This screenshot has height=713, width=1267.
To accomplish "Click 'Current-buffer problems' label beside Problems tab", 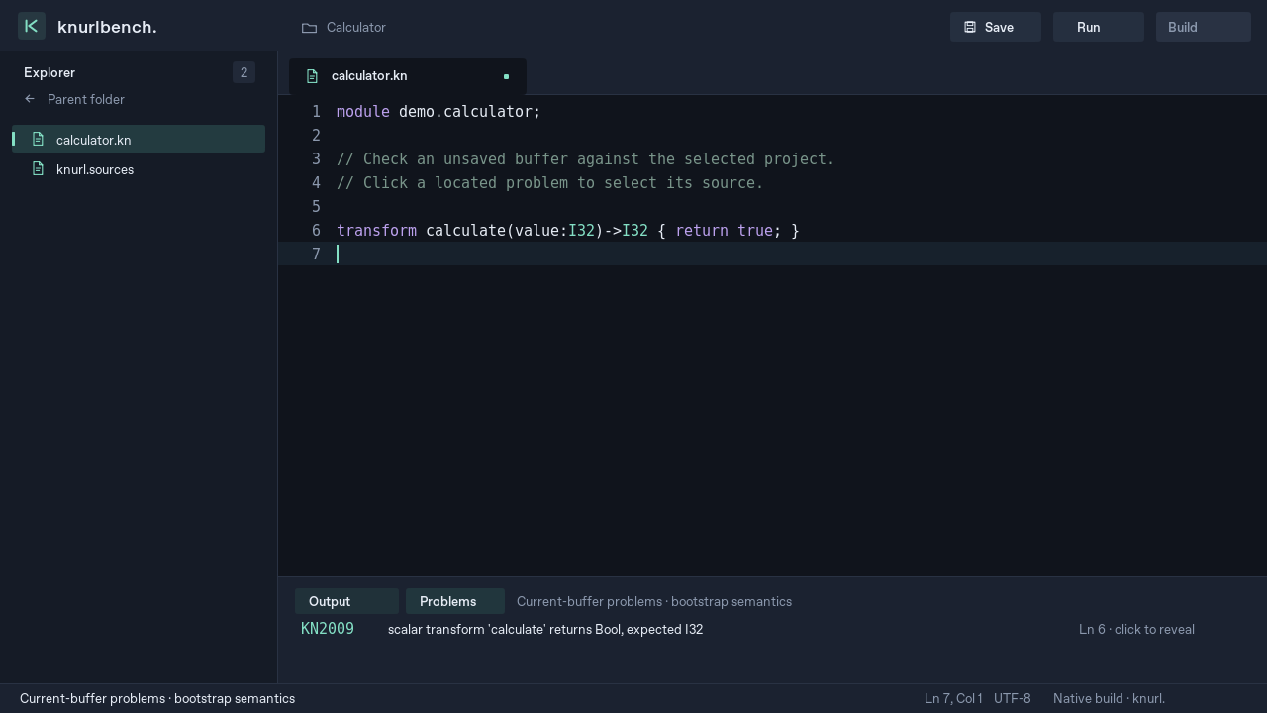I will point(654,601).
